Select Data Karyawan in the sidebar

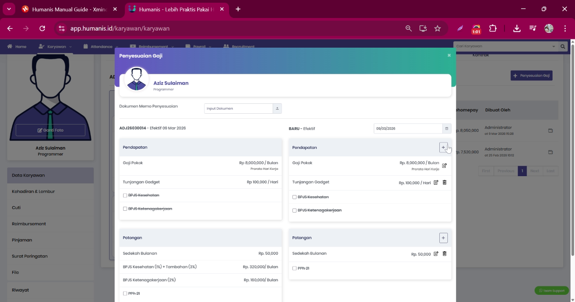50,175
